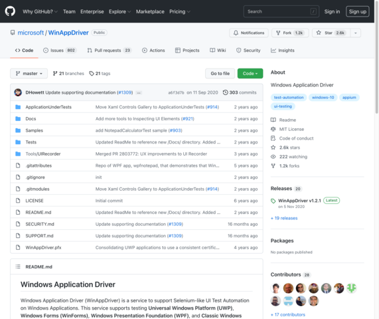
Task: Click the GitHub octocat logo
Action: point(10,11)
